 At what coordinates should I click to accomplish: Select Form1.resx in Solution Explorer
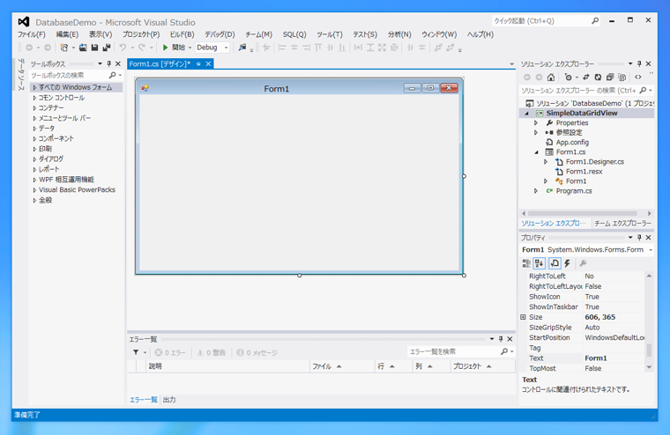coord(584,172)
